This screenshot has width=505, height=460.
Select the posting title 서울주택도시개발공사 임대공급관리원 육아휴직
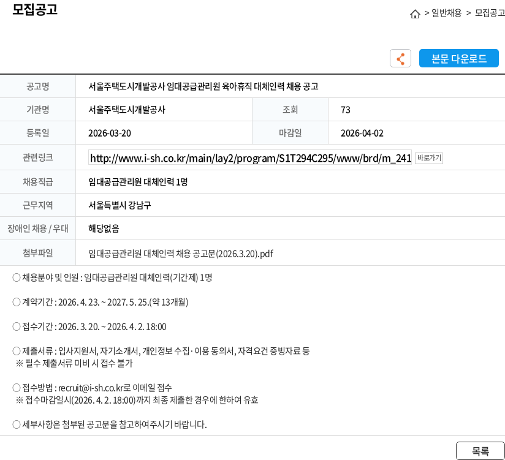pyautogui.click(x=203, y=86)
